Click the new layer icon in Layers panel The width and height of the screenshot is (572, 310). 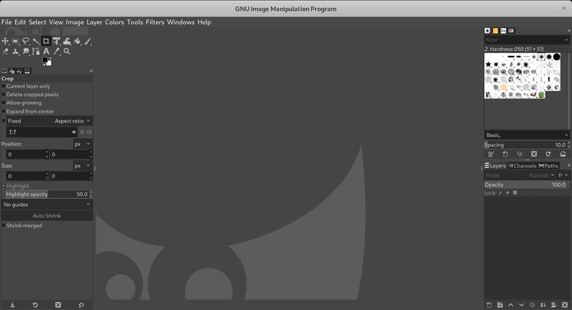489,305
